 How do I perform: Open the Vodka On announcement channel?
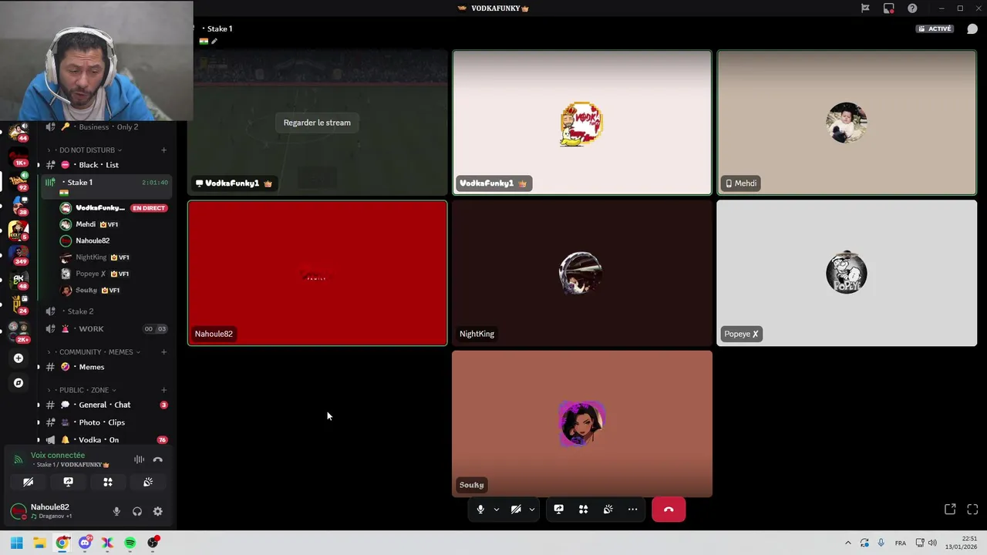(x=105, y=439)
